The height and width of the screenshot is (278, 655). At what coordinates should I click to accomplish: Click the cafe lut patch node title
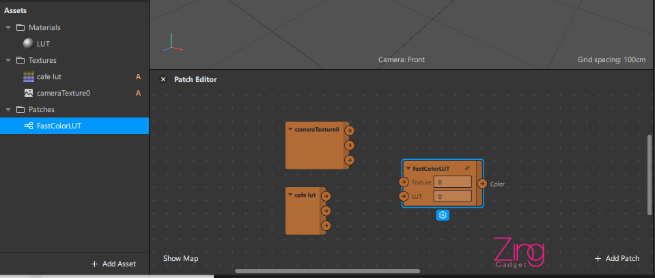pos(305,195)
